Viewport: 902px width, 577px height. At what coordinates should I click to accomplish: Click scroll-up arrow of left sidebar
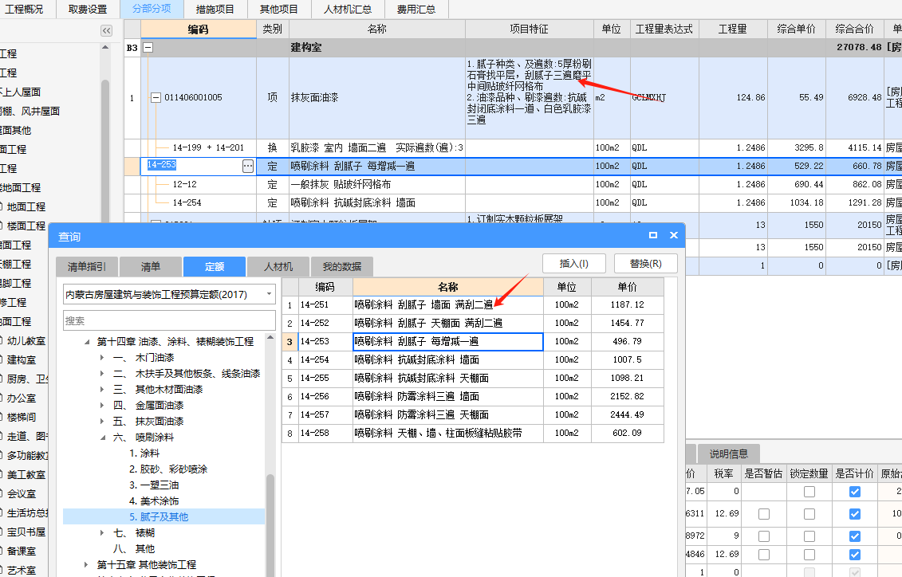click(x=105, y=47)
